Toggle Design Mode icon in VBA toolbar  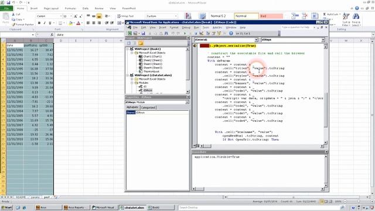click(x=201, y=33)
